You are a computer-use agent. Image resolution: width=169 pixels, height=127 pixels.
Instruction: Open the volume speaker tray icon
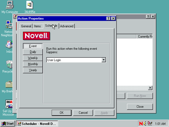pyautogui.click(x=145, y=124)
